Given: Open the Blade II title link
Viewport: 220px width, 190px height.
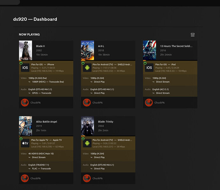Looking at the screenshot, I should coord(40,46).
